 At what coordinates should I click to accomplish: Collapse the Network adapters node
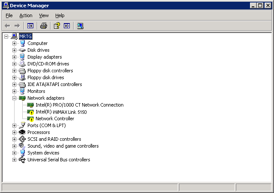click(x=14, y=98)
